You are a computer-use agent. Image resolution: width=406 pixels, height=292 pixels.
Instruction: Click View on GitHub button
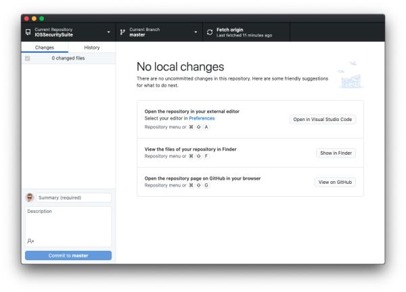pyautogui.click(x=335, y=182)
